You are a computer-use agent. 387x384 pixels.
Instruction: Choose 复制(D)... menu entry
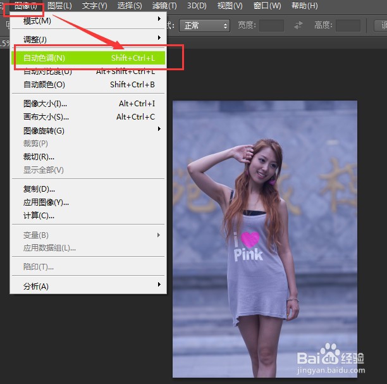pyautogui.click(x=88, y=189)
